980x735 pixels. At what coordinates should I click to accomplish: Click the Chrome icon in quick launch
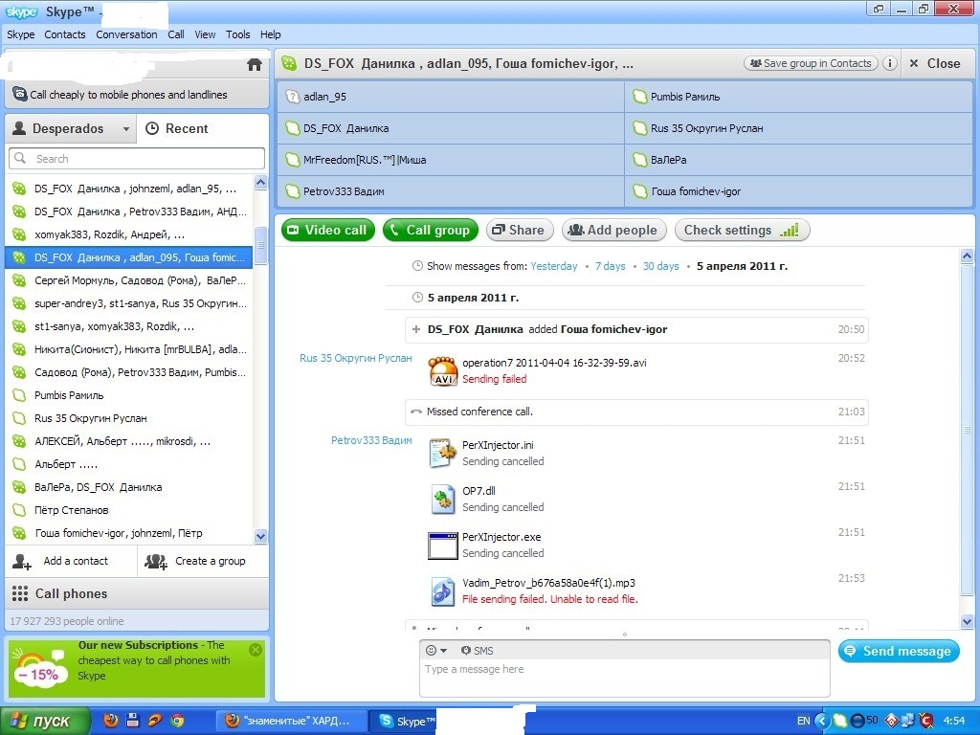tap(177, 721)
